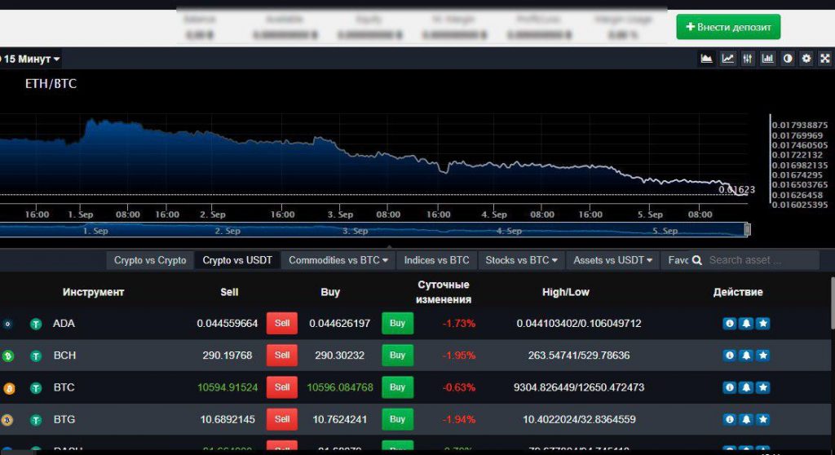Image resolution: width=835 pixels, height=455 pixels.
Task: Buy BCH with the green button
Action: (397, 356)
